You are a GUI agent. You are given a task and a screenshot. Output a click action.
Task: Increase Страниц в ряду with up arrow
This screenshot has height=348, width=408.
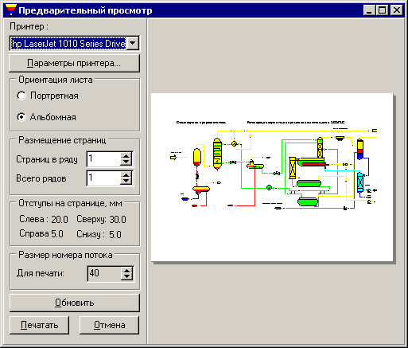(x=126, y=156)
